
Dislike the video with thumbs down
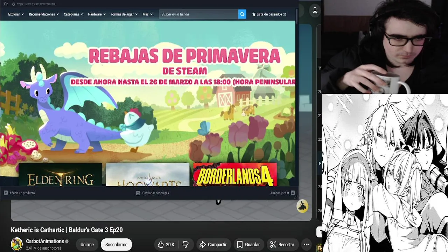click(x=185, y=245)
